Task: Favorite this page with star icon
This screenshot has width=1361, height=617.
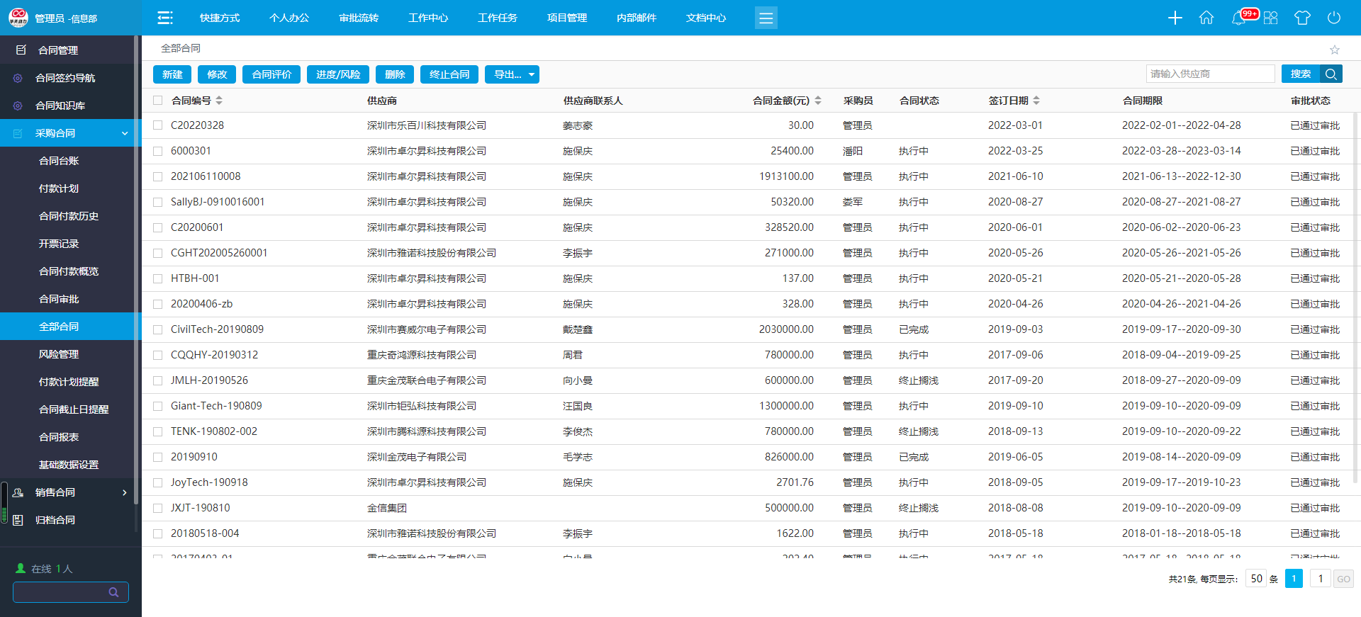Action: tap(1334, 50)
